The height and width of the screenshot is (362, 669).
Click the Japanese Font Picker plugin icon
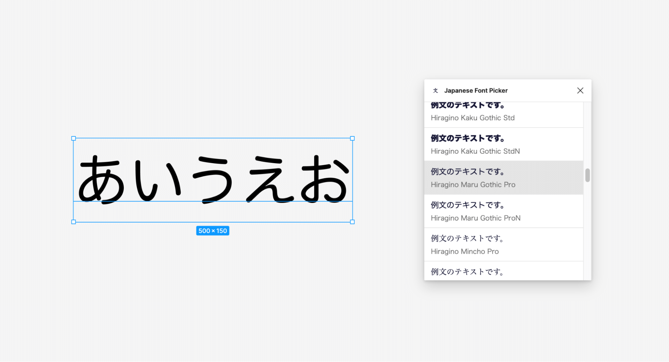[x=435, y=91]
